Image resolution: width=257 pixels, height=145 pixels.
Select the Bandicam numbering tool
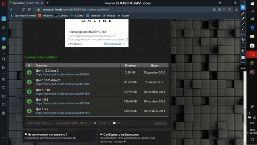tap(243, 40)
